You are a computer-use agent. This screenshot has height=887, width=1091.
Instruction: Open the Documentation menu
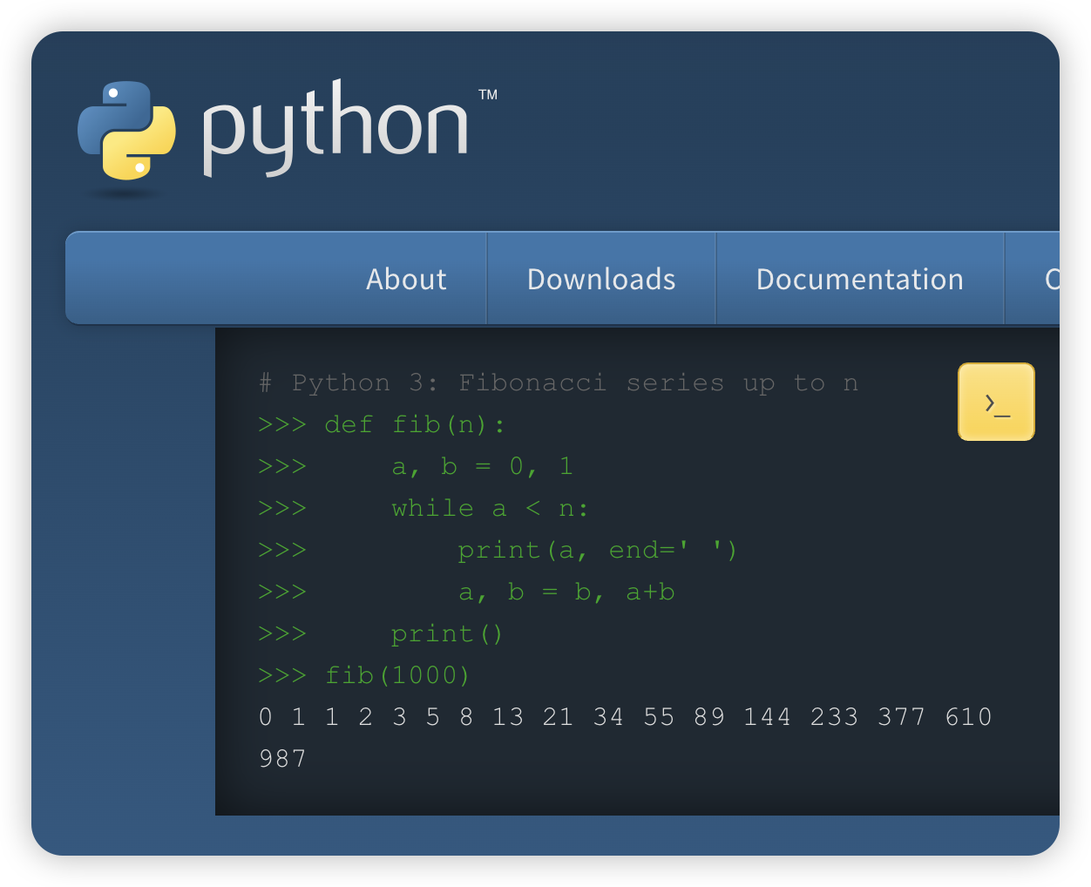coord(859,279)
